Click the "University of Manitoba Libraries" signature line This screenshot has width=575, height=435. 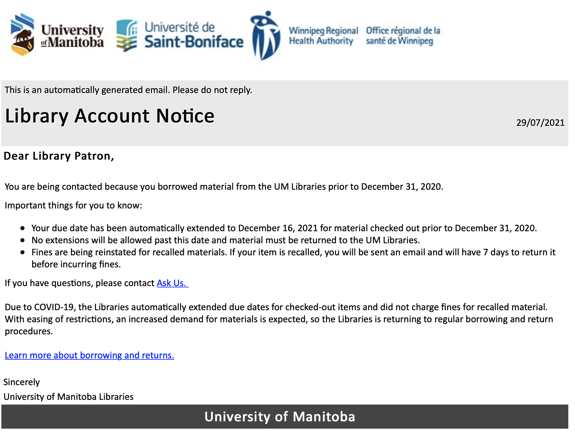(x=68, y=397)
